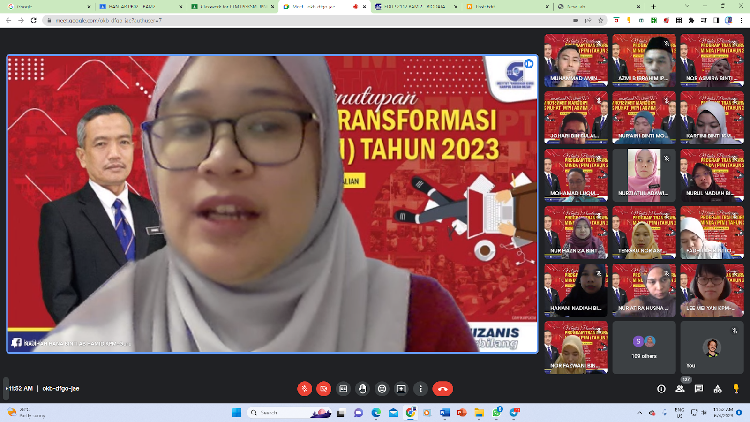The image size is (750, 422).
Task: Open the 109 others tile
Action: [644, 347]
